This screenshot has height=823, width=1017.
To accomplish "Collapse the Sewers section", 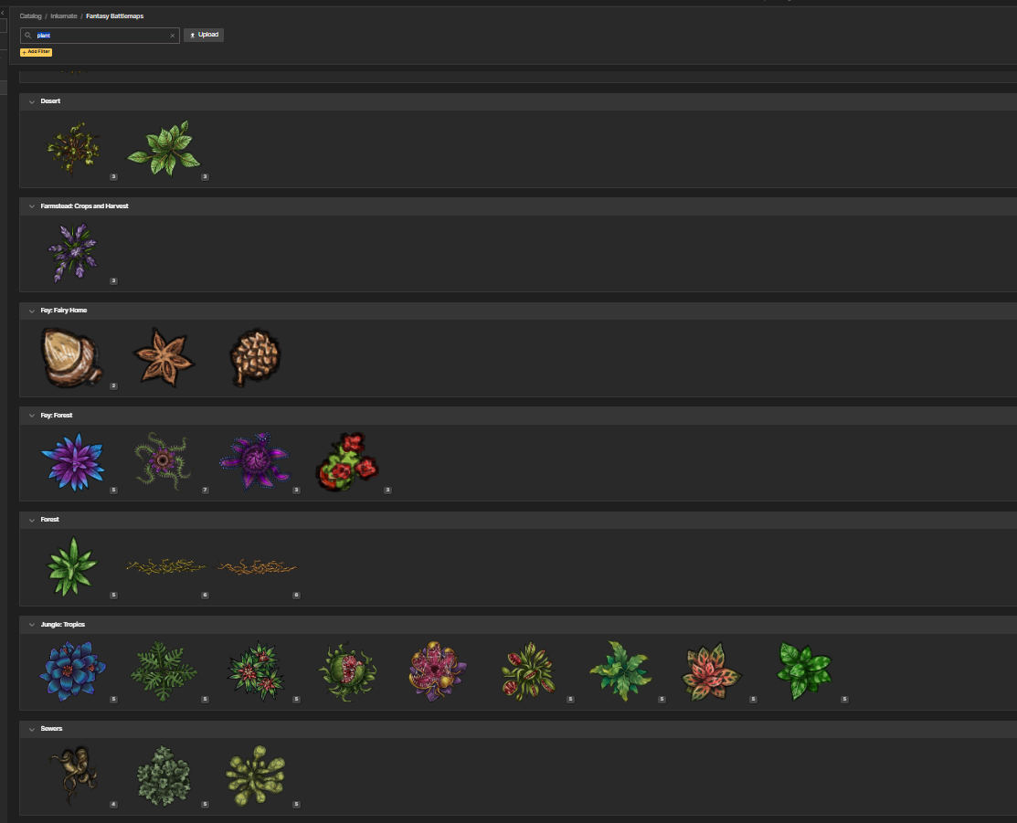I will 32,729.
